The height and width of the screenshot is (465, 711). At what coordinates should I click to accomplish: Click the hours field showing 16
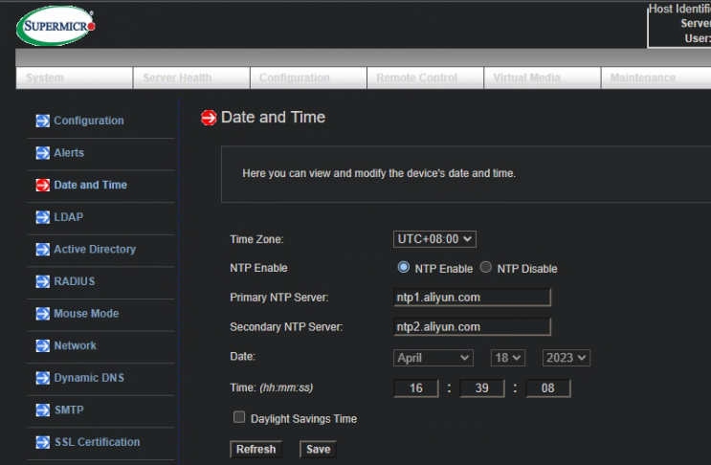416,388
